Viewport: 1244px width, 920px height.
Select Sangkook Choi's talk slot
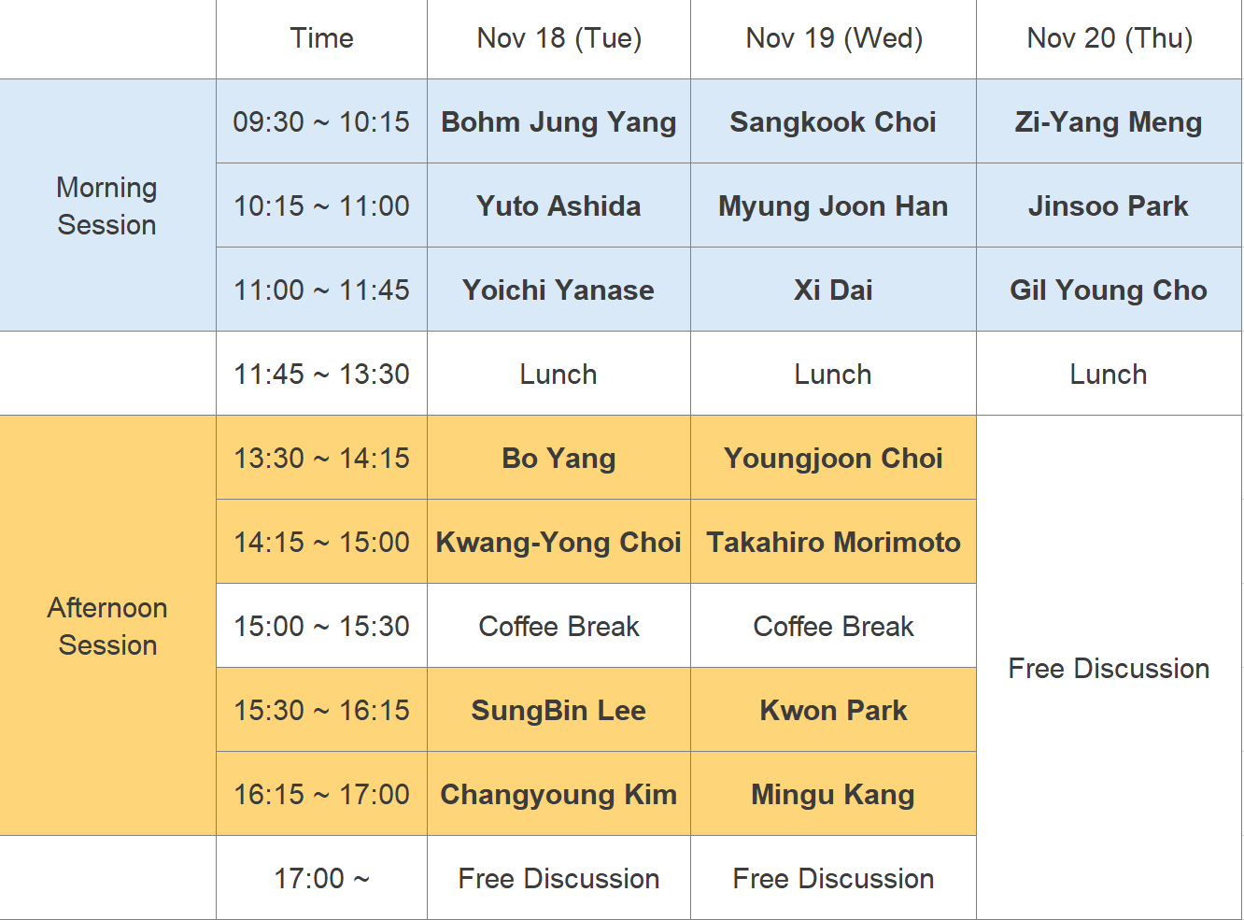pyautogui.click(x=833, y=122)
